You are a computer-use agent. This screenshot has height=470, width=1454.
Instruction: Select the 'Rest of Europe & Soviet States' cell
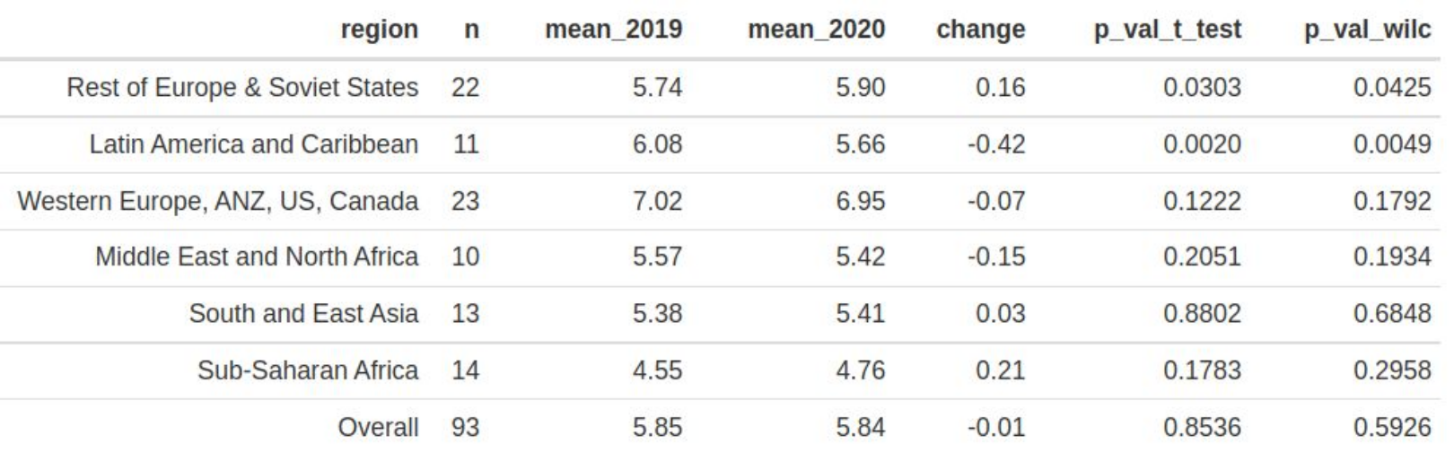[x=242, y=87]
